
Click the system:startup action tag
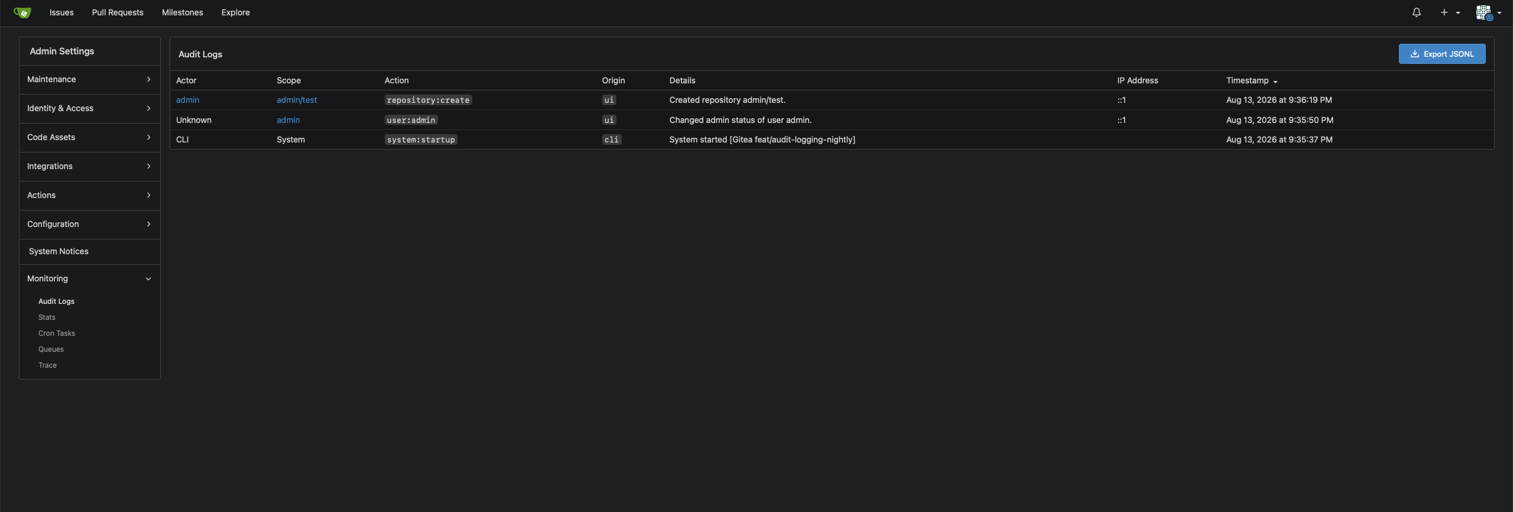tap(421, 140)
